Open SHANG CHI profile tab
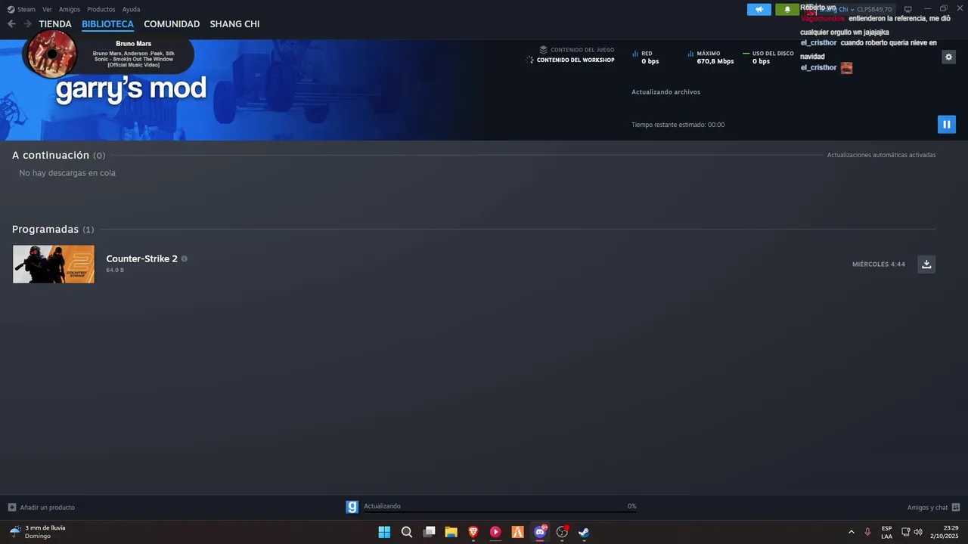 (234, 24)
